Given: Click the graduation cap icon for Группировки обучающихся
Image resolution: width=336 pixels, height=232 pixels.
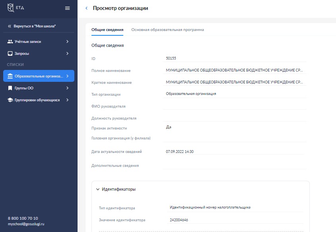Looking at the screenshot, I should click(10, 100).
